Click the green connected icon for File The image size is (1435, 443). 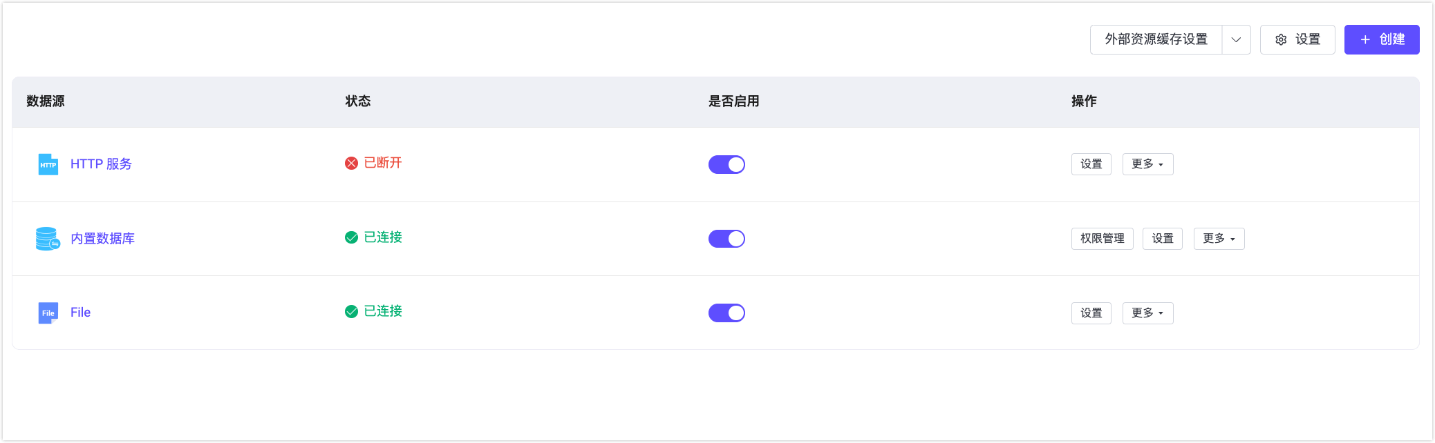click(x=351, y=311)
